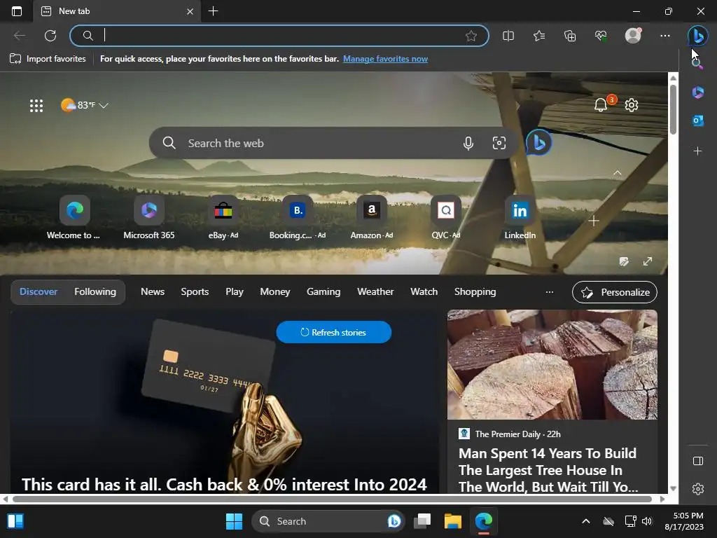Open the tree house article headline

(x=548, y=470)
